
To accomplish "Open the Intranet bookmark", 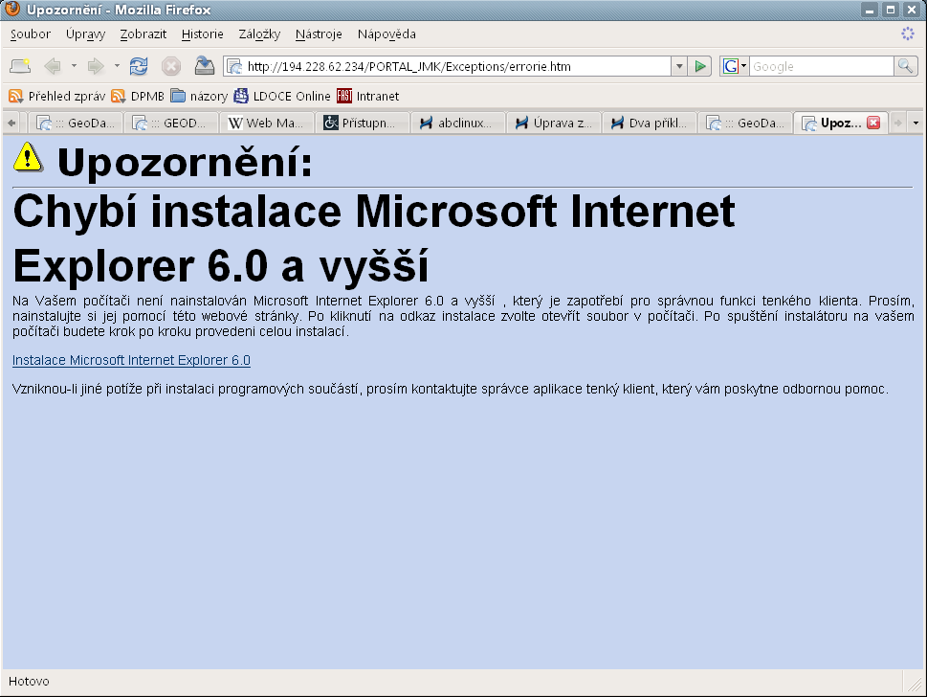I will coord(367,96).
